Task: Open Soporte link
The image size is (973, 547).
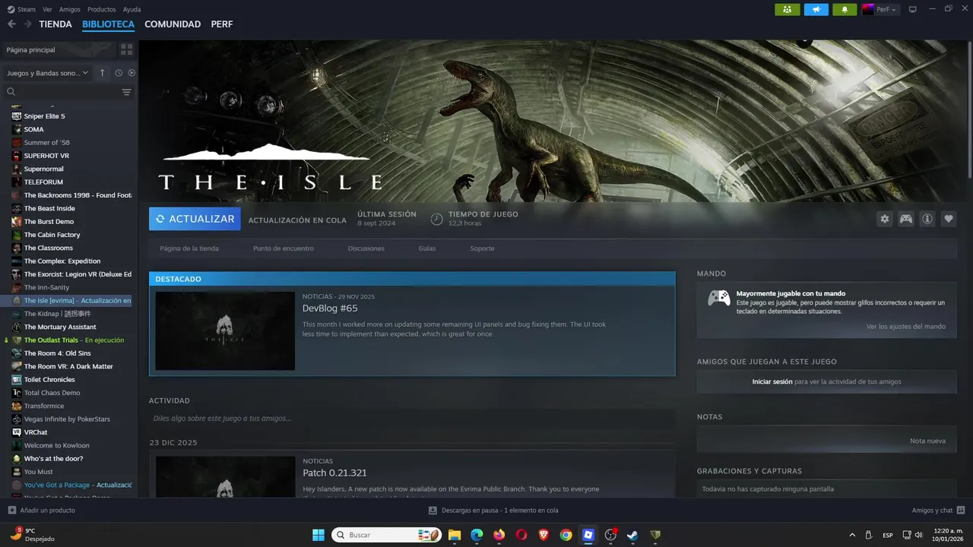Action: click(x=482, y=248)
